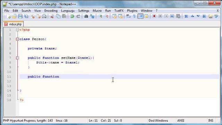Image resolution: width=222 pixels, height=125 pixels.
Task: Open Find with binoculars icon
Action: coord(86,16)
